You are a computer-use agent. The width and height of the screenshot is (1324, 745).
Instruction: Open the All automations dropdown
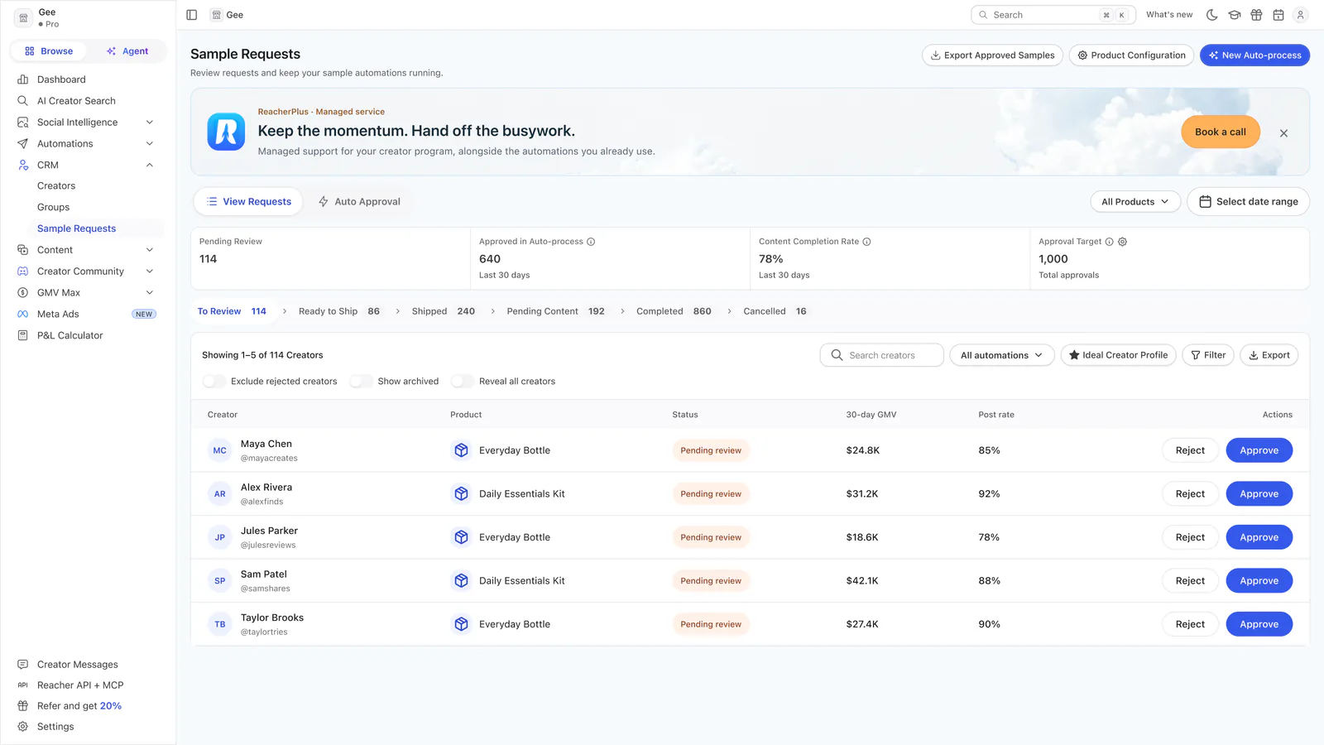tap(1001, 355)
